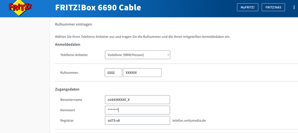
Task: Focus the Rufnummer field showing XXXXXX
Action: coord(142,73)
